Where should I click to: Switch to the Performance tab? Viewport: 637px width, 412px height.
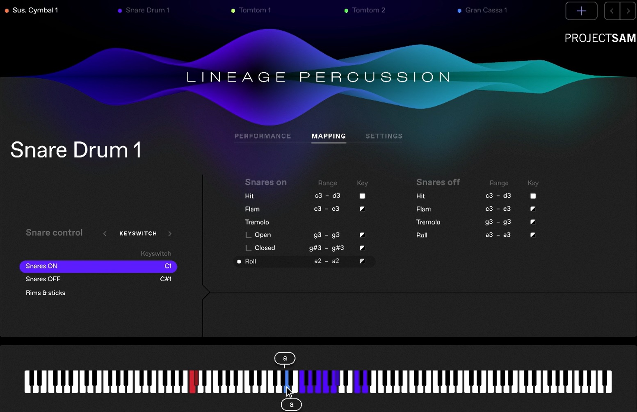[x=263, y=136]
